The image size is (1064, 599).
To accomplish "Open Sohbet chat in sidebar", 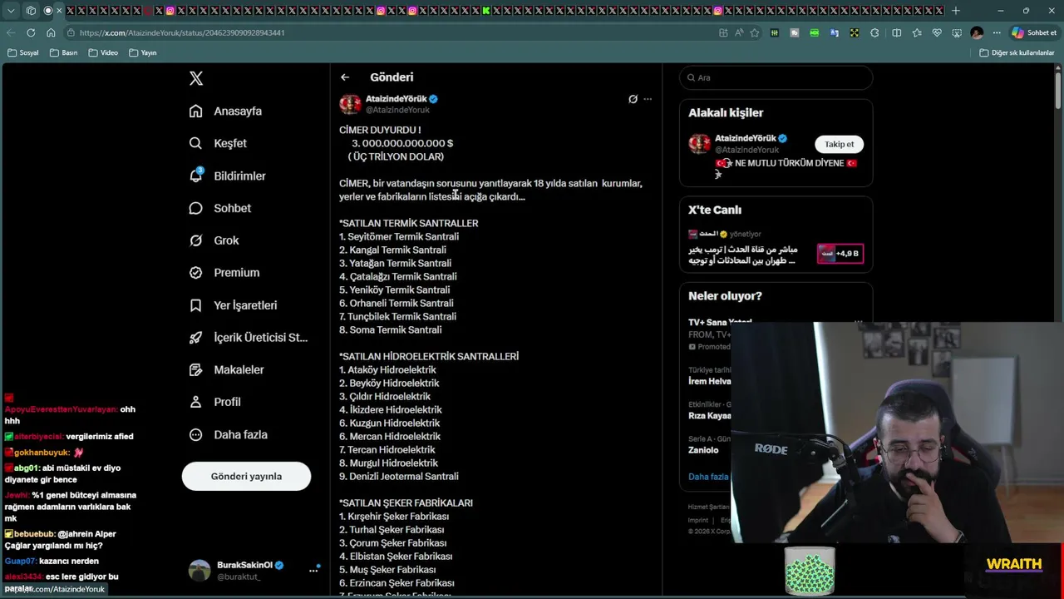I will [219, 208].
